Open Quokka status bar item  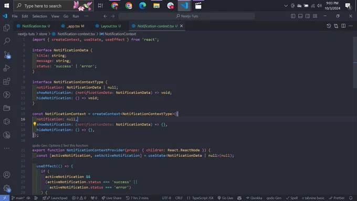click(x=254, y=198)
